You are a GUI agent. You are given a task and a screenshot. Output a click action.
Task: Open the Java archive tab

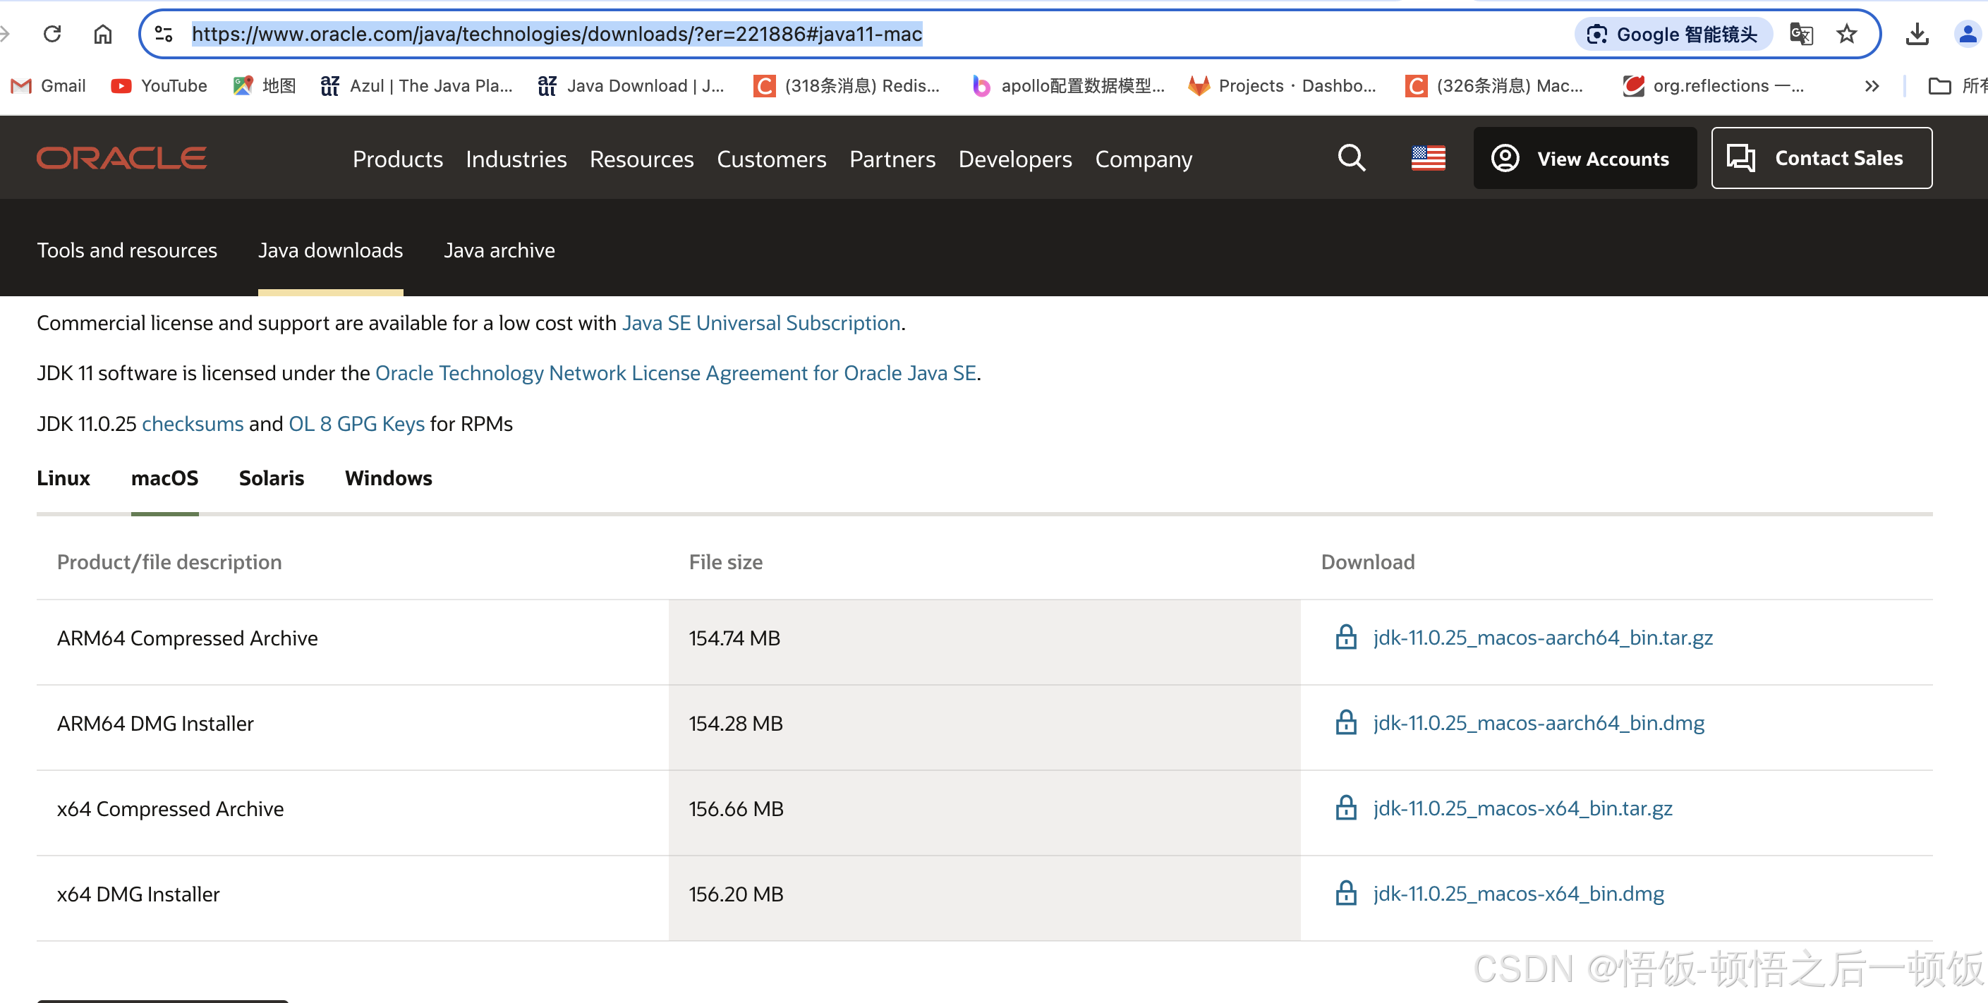tap(499, 250)
